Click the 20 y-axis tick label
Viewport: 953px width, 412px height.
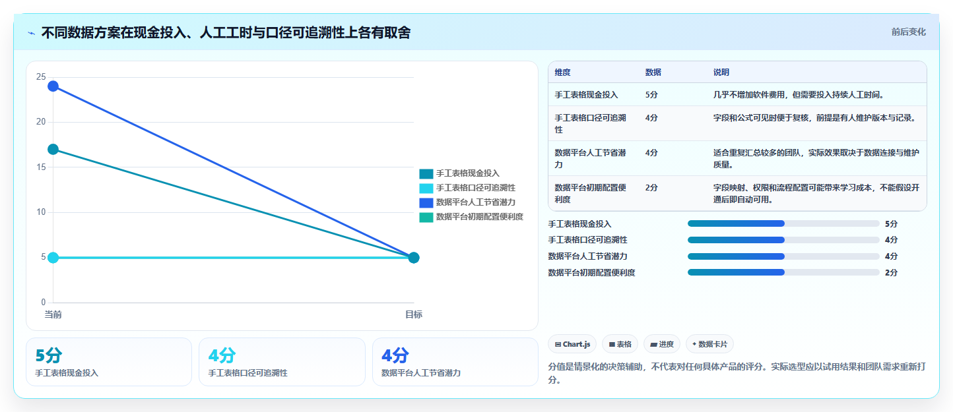41,122
